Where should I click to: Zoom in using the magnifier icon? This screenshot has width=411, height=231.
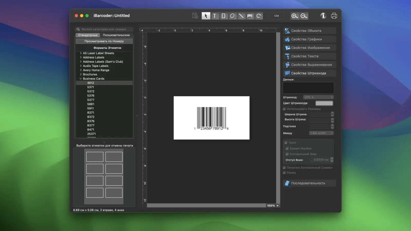(294, 16)
